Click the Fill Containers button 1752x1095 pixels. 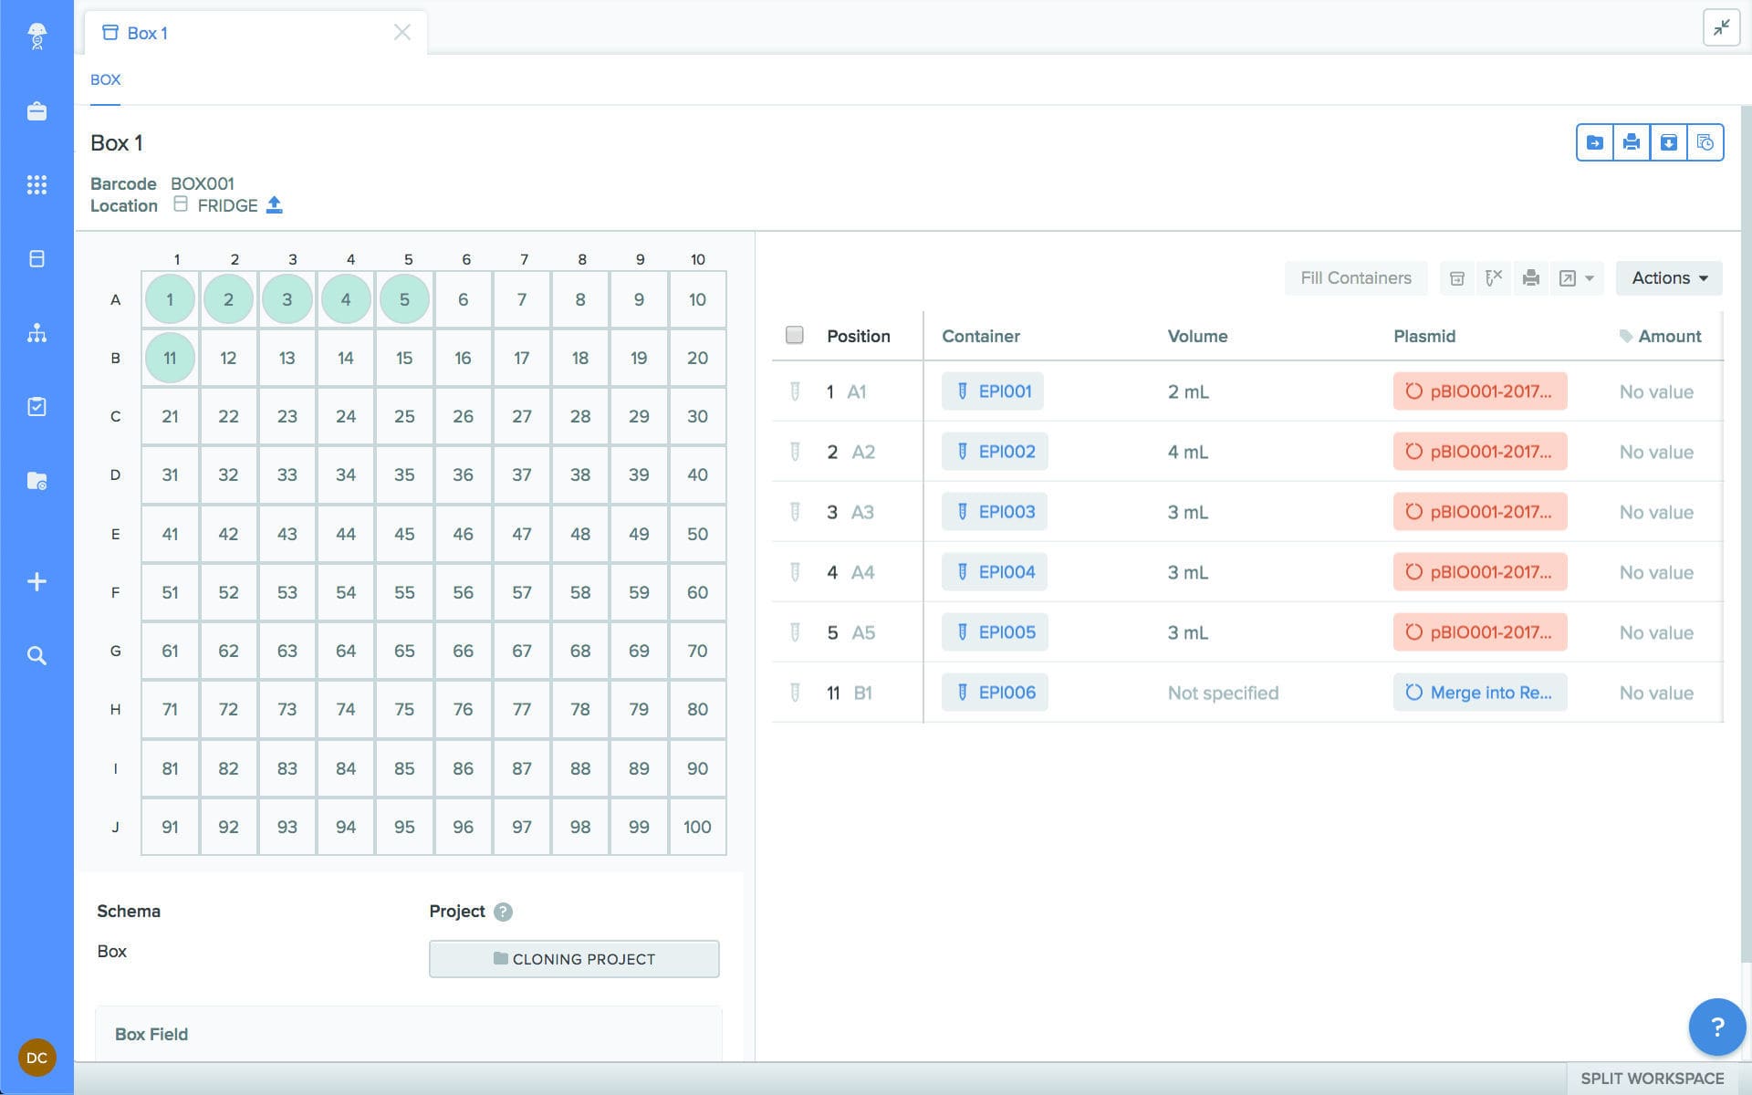point(1355,278)
